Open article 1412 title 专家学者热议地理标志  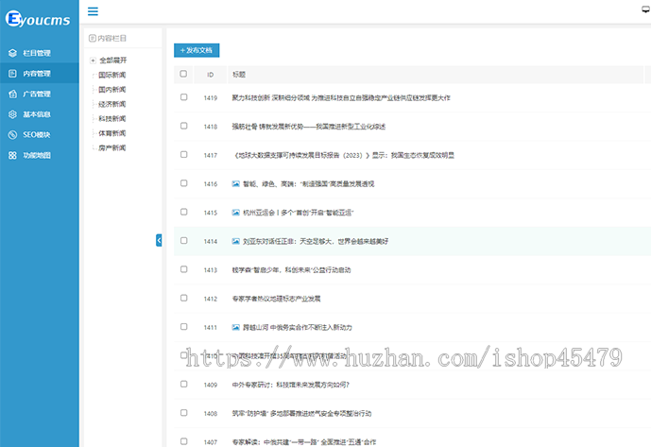[276, 299]
